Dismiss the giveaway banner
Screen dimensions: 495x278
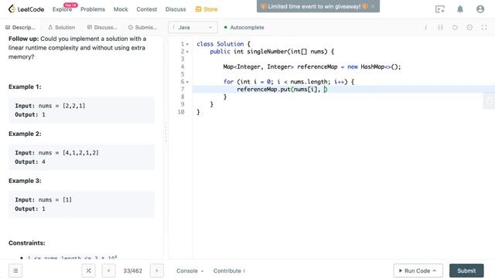point(373,6)
